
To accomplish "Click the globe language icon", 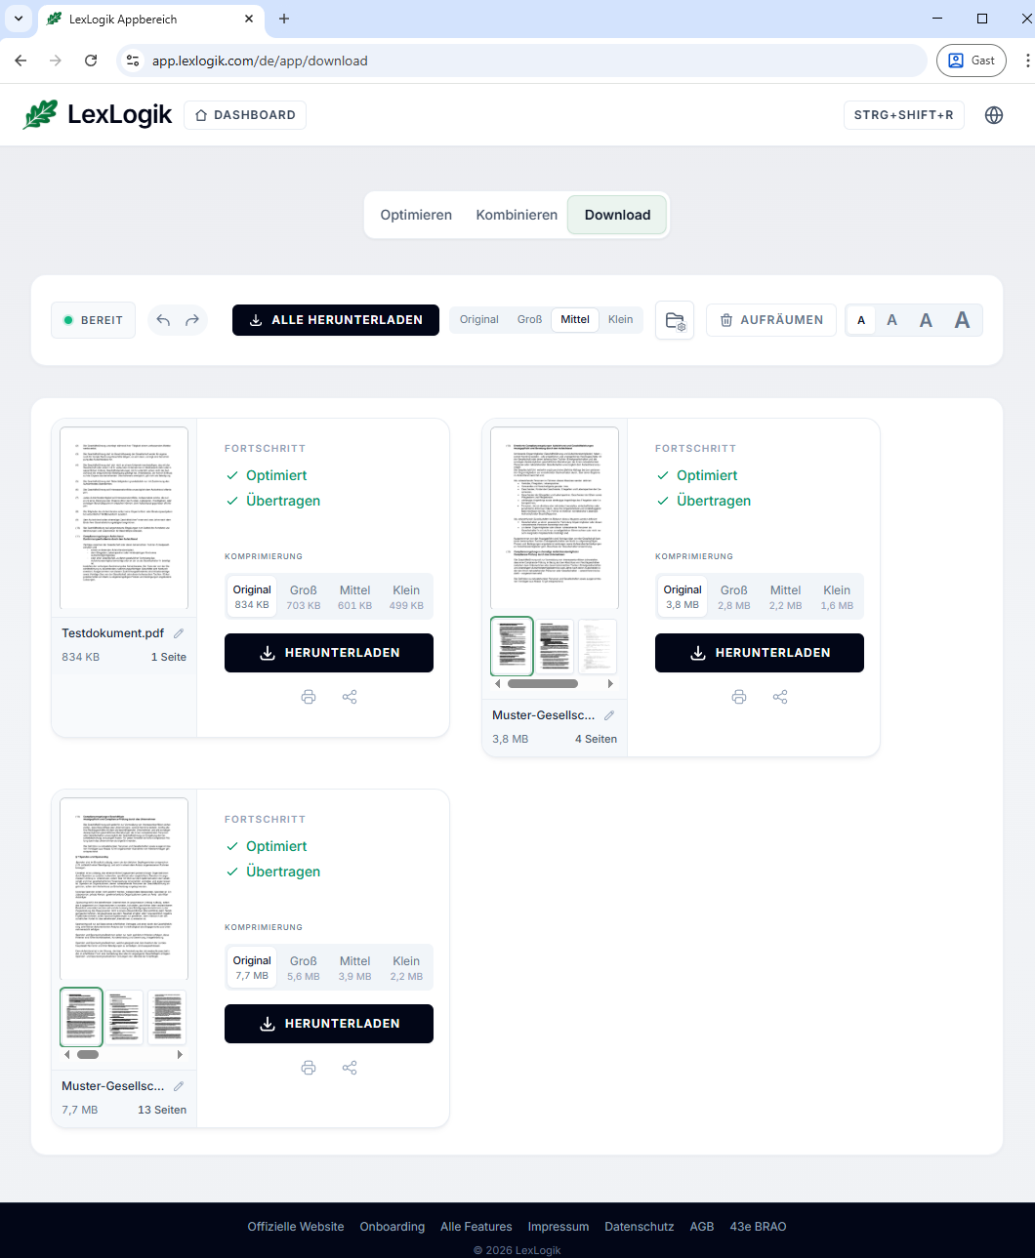I will pos(994,115).
